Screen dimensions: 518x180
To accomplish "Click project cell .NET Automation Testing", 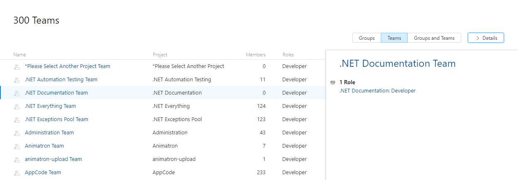I will [182, 80].
